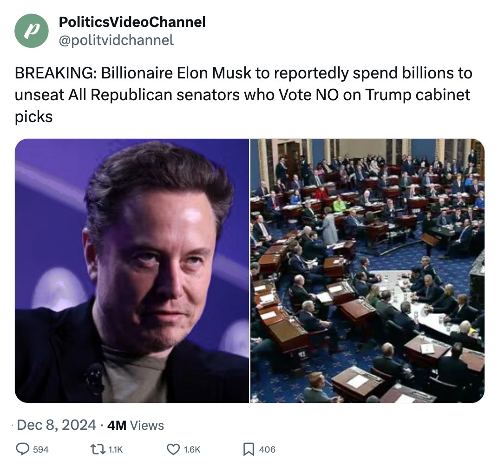Click the reply speech bubble icon
The height and width of the screenshot is (466, 498).
23,449
